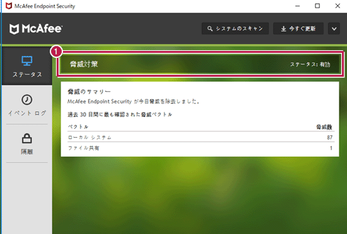Click the ベクトル column header
Image resolution: width=347 pixels, height=234 pixels.
pyautogui.click(x=78, y=126)
